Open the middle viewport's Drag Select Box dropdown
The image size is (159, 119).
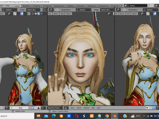(107, 10)
